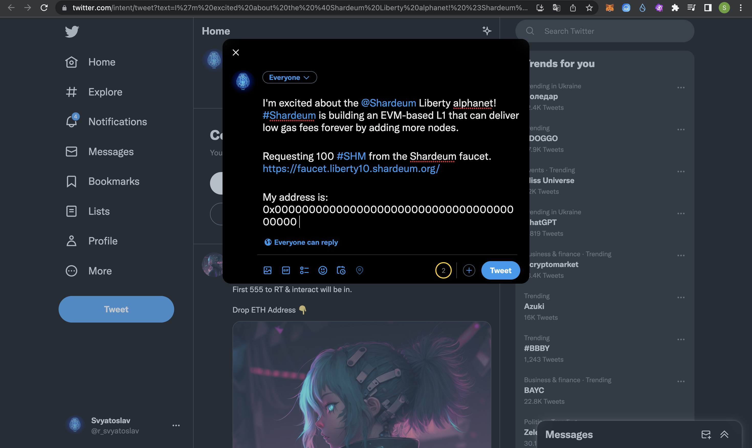Click the browser back arrow
752x448 pixels.
(x=11, y=8)
